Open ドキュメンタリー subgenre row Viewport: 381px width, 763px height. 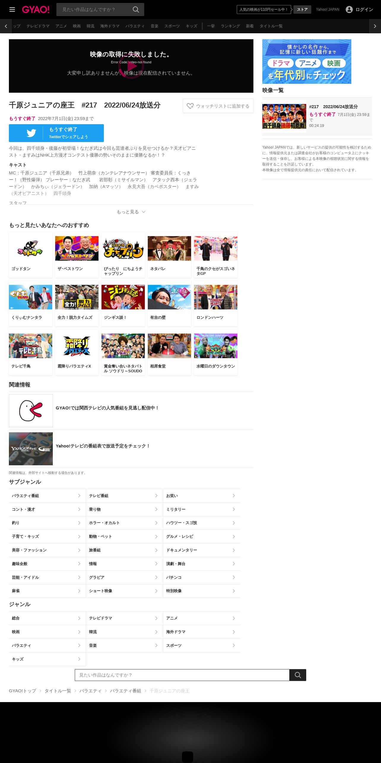tap(202, 550)
